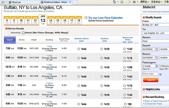Check the Nonstop filter checkbox

click(9, 33)
